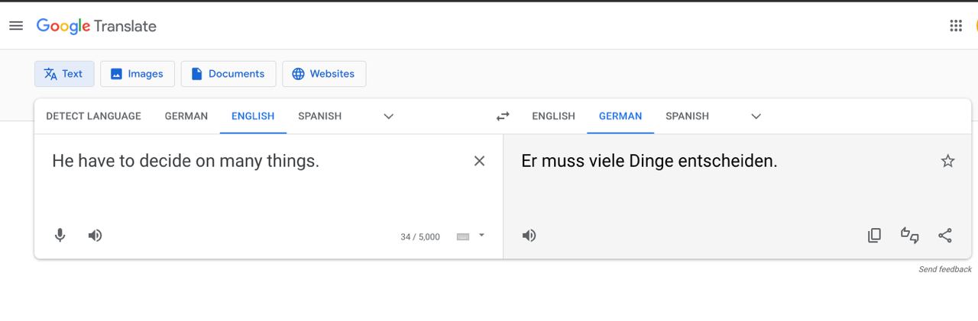Clear the source text

479,161
